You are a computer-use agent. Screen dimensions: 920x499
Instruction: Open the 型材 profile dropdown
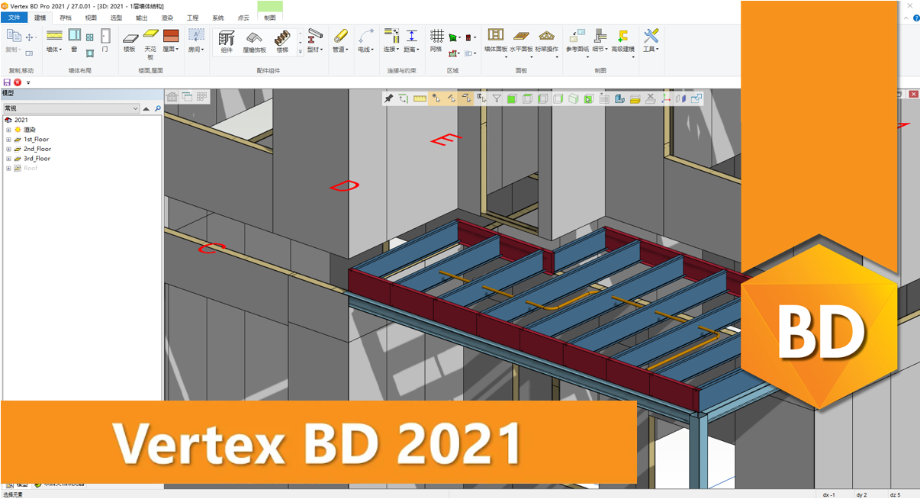point(315,50)
